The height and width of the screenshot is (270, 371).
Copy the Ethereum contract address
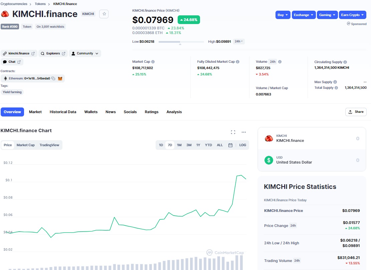(53, 78)
